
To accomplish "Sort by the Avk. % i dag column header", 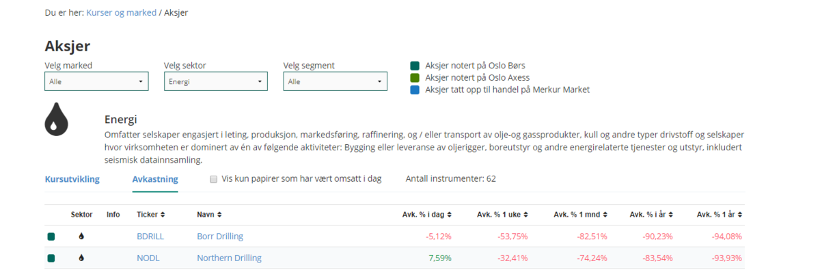I will click(427, 215).
